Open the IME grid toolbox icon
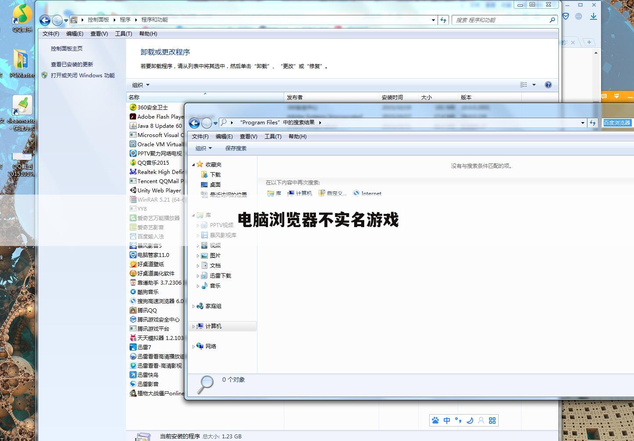 click(493, 420)
